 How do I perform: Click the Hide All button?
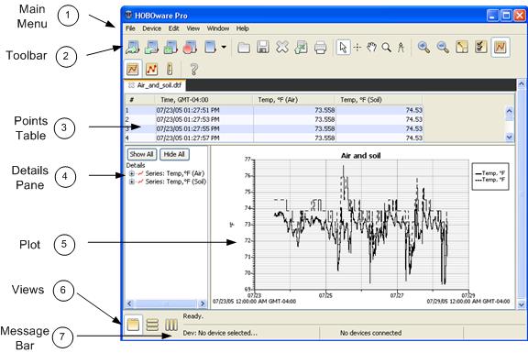coord(174,154)
